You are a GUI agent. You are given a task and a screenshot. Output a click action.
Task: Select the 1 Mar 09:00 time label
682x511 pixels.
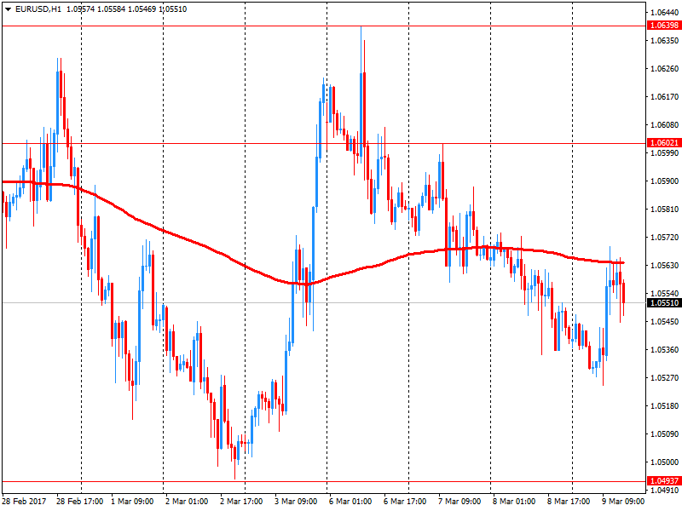click(132, 502)
